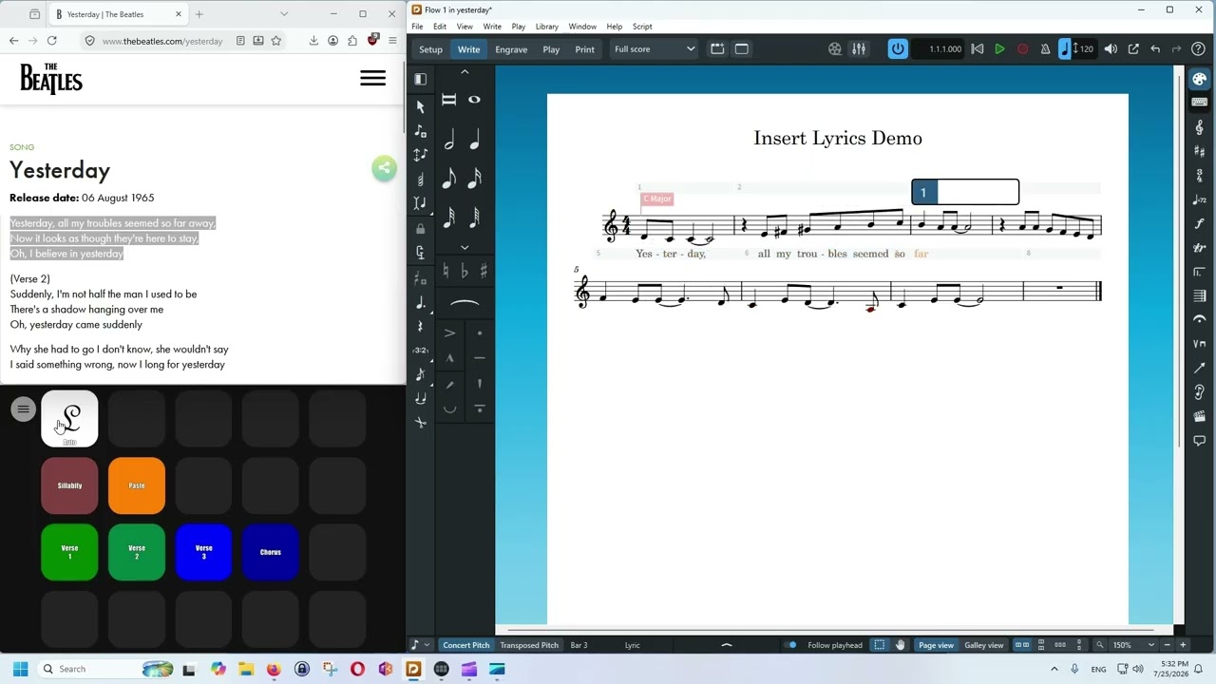Click the Chorus button

(x=271, y=552)
